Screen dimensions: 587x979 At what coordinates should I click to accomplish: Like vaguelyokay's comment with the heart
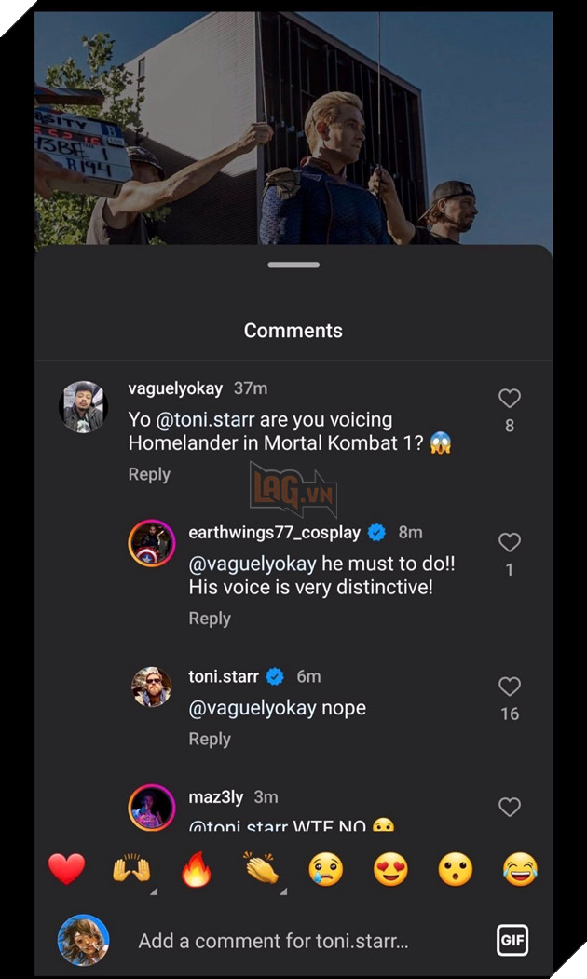(x=509, y=399)
